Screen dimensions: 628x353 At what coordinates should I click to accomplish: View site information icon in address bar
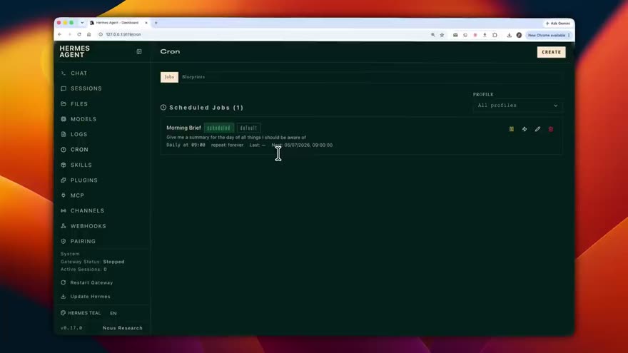tap(101, 34)
